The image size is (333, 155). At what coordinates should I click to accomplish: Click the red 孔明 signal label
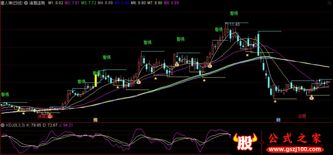[x=302, y=116]
